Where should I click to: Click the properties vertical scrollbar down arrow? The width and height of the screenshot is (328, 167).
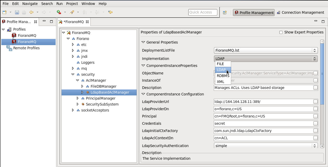(x=322, y=146)
